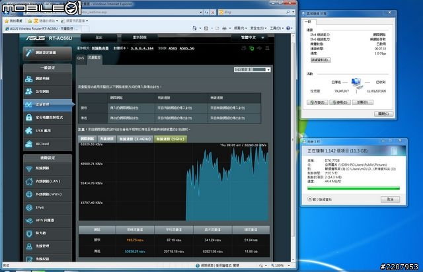Select the Wireless 5GHz traffic tab
423x272 pixels.
(171, 139)
